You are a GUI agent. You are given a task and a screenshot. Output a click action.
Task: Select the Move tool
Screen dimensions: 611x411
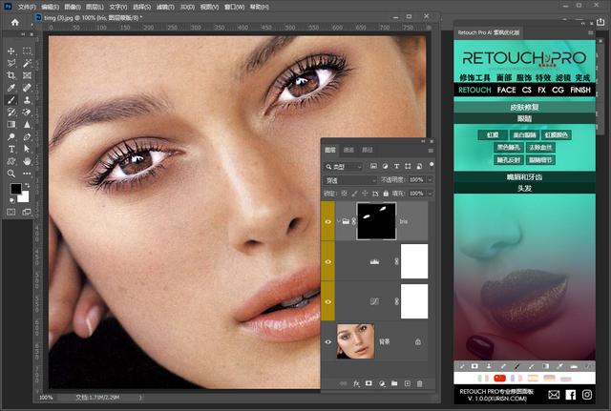(x=11, y=51)
